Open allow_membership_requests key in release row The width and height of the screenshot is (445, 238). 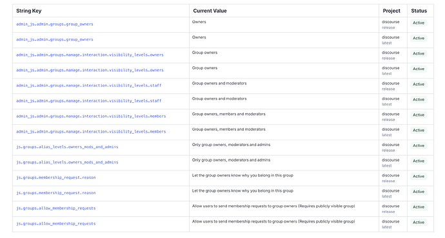(56, 208)
